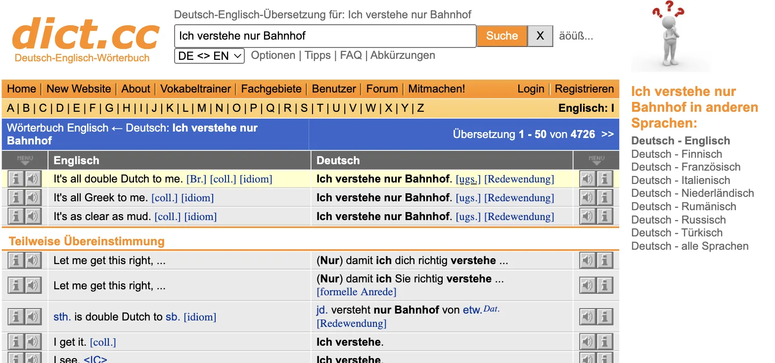Click the äöüß... special characters link
This screenshot has width=775, height=363.
coord(576,36)
